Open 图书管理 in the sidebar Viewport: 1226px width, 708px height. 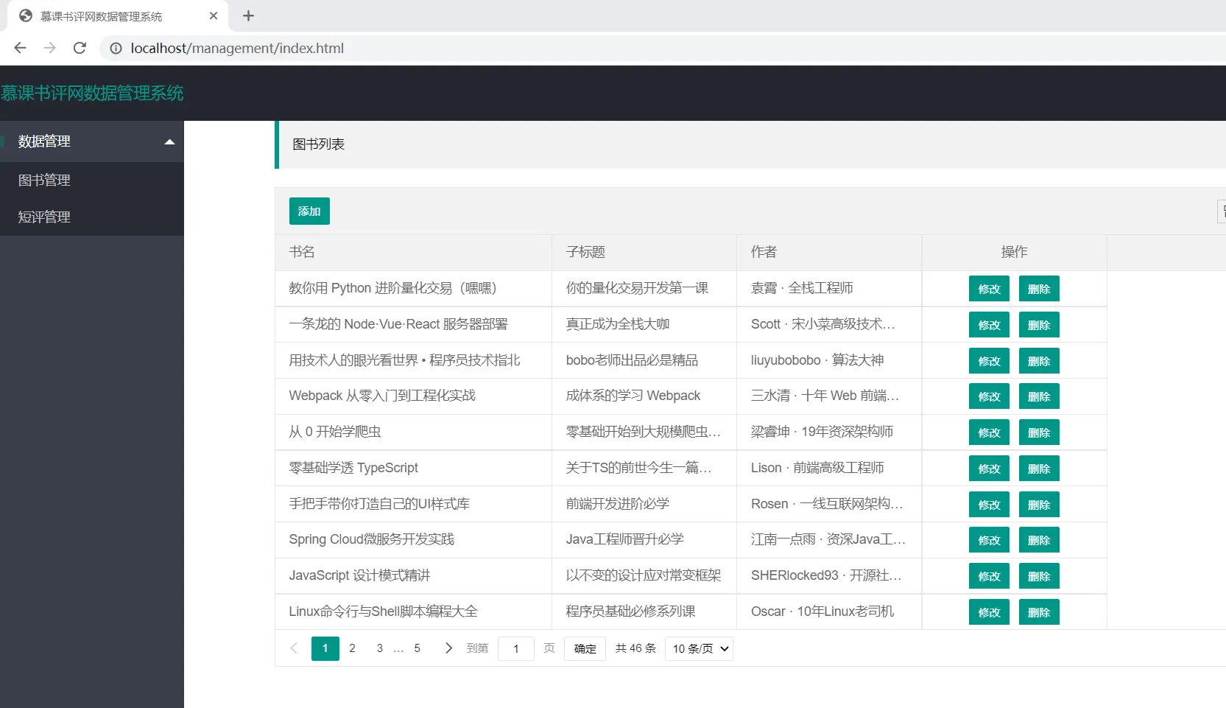44,180
